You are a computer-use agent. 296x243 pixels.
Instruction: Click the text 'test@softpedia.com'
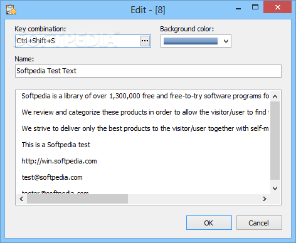[x=52, y=177]
